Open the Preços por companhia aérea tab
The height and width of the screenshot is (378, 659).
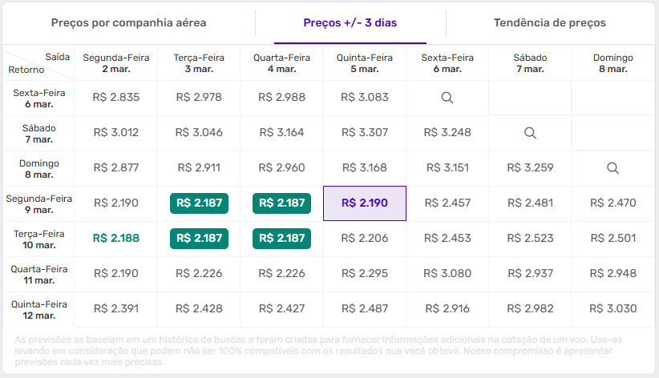[x=129, y=23]
